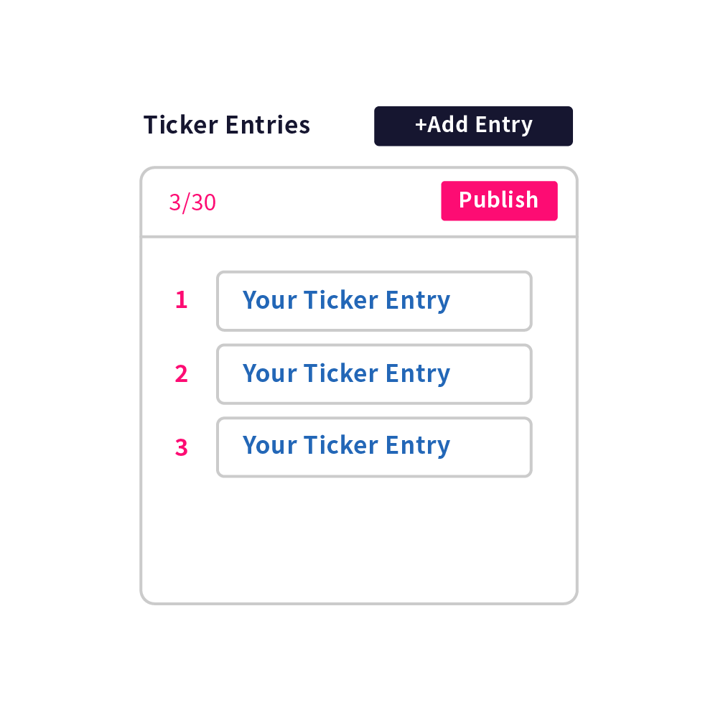This screenshot has height=718, width=718.
Task: Click the pink number 1 label
Action: pyautogui.click(x=181, y=300)
